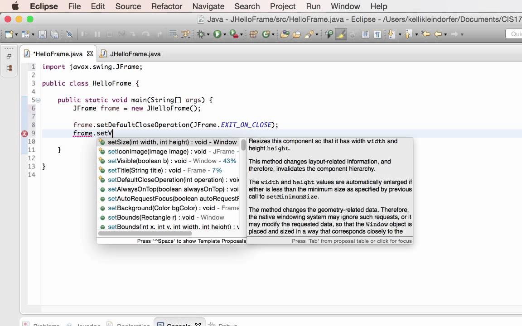
Task: Click the Back navigation arrow icon
Action: point(438,34)
